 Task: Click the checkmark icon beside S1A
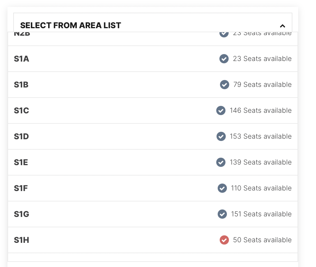[x=224, y=59]
